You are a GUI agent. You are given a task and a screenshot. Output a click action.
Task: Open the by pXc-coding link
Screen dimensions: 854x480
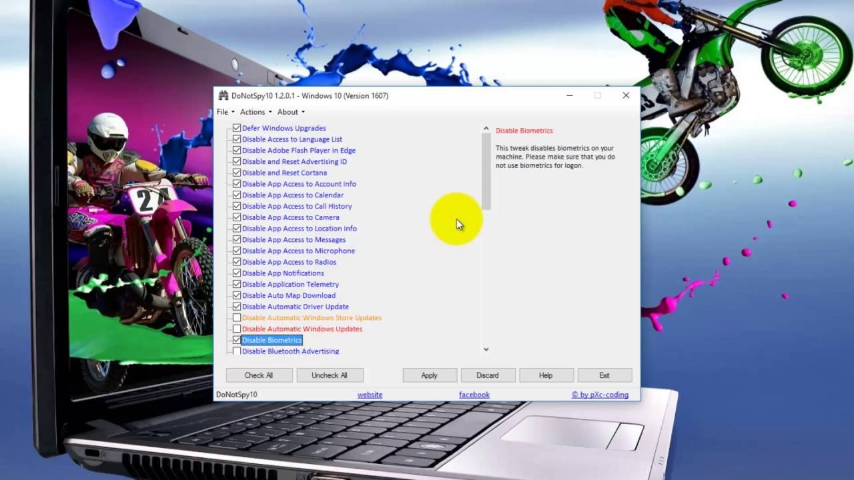[600, 395]
